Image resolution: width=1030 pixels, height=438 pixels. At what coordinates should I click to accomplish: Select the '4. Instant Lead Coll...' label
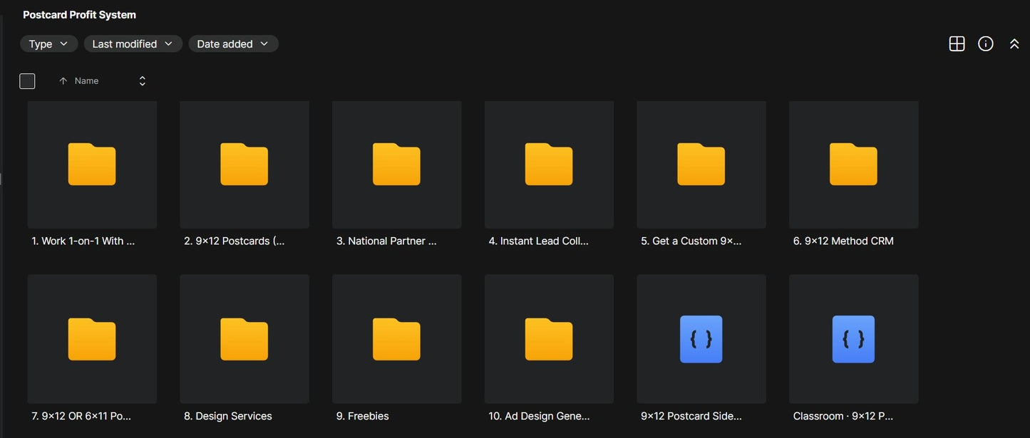pyautogui.click(x=539, y=241)
